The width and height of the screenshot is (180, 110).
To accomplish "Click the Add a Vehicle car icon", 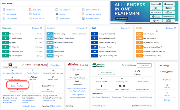I will click(x=4, y=14).
